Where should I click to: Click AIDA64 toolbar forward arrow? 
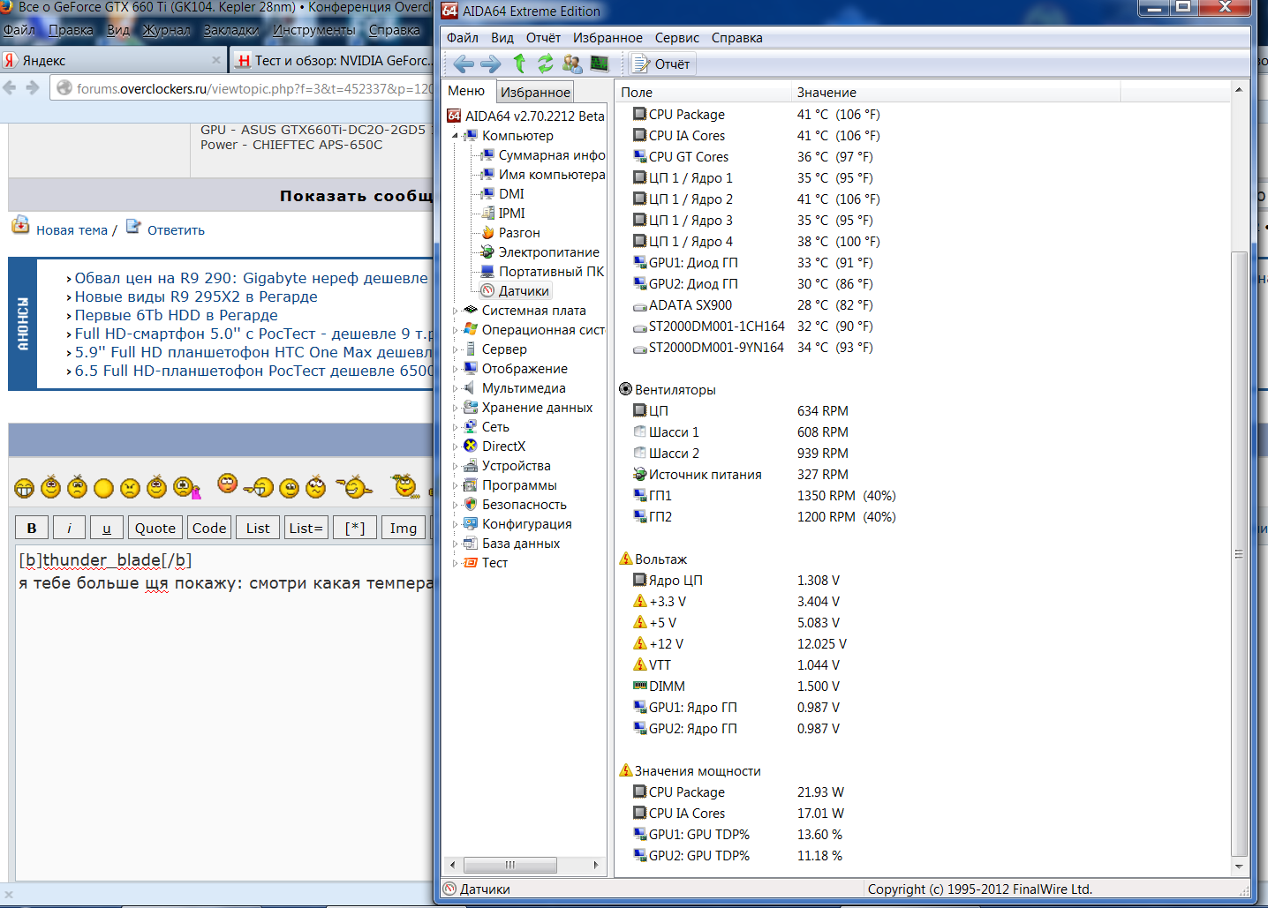[491, 64]
